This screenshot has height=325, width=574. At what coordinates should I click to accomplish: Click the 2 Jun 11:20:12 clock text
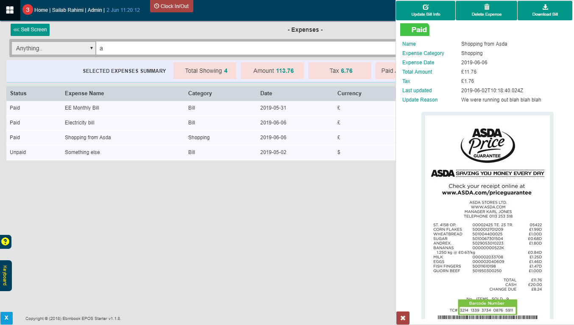coord(123,10)
